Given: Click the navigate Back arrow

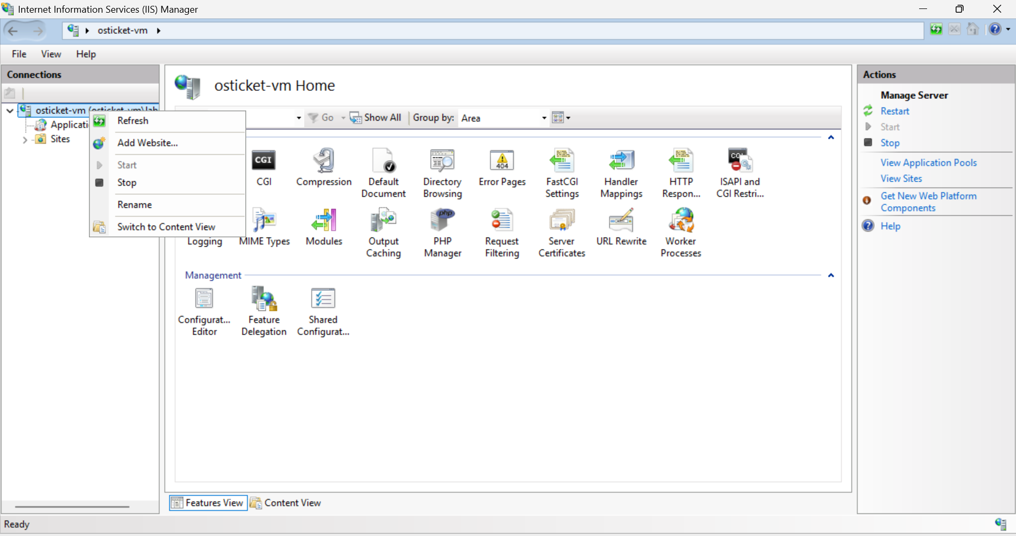Looking at the screenshot, I should click(13, 31).
